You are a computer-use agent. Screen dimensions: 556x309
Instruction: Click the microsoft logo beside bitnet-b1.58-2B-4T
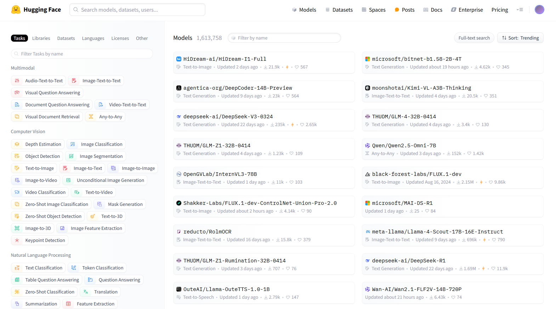tap(368, 59)
